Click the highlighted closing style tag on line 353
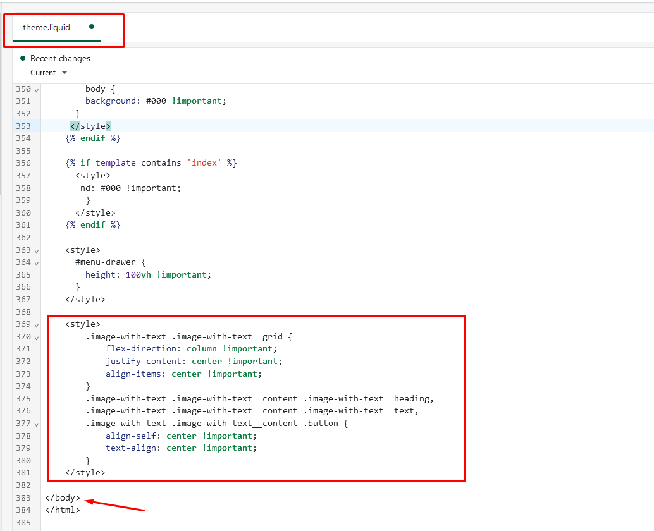 coord(90,126)
